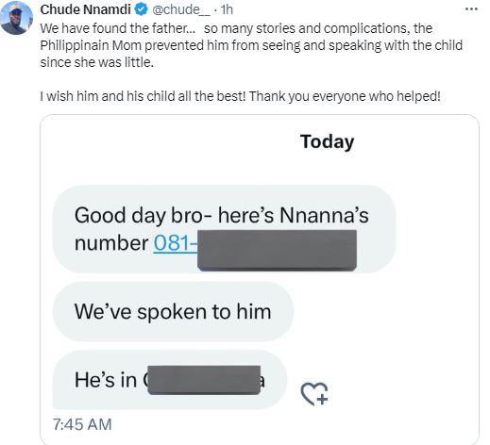Click the Today date header
This screenshot has width=490, height=445.
tap(327, 142)
